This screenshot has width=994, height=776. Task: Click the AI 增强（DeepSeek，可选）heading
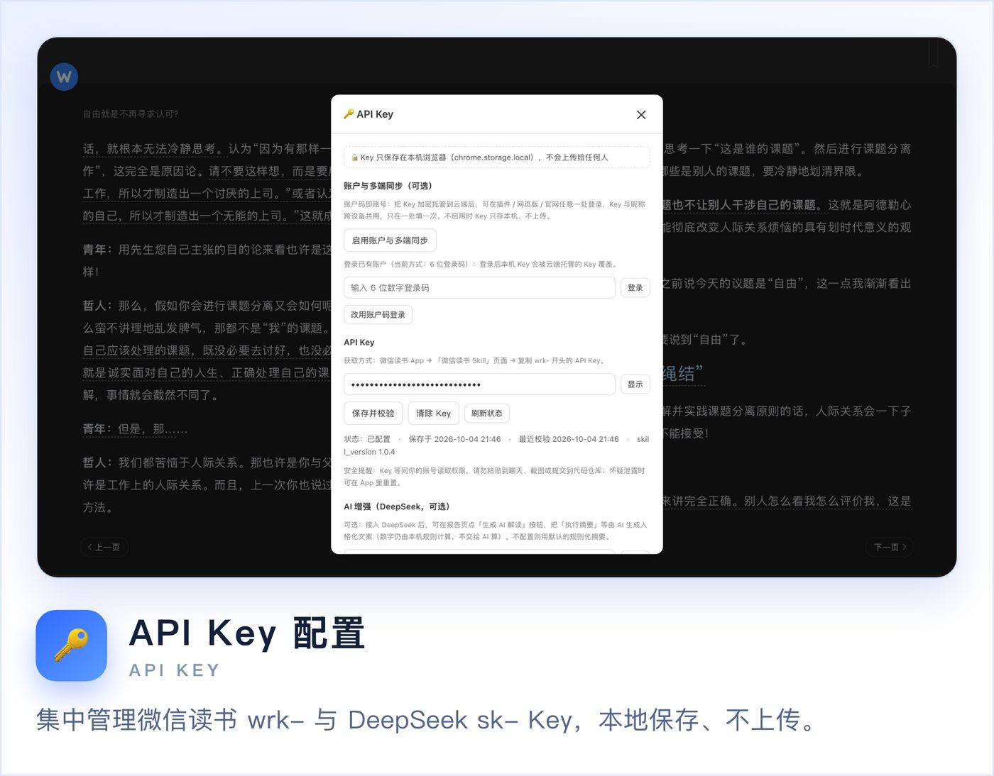397,506
